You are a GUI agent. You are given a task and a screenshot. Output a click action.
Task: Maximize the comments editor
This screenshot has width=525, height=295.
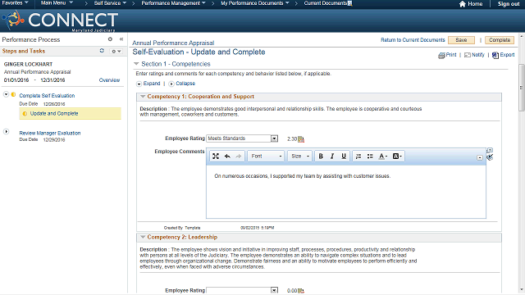click(216, 157)
